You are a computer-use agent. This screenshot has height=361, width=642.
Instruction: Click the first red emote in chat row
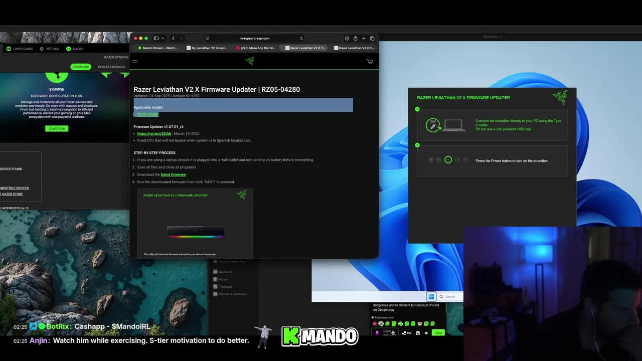(x=374, y=324)
